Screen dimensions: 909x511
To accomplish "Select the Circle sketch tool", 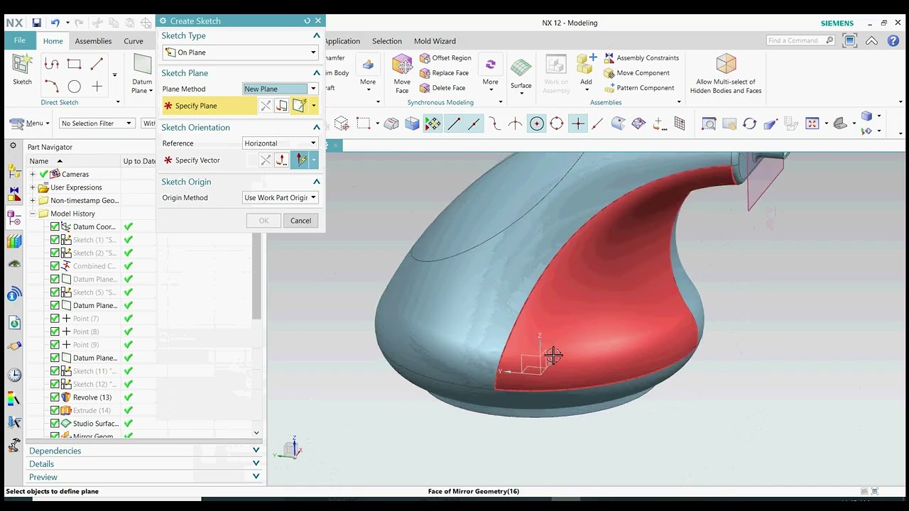I will tap(74, 87).
